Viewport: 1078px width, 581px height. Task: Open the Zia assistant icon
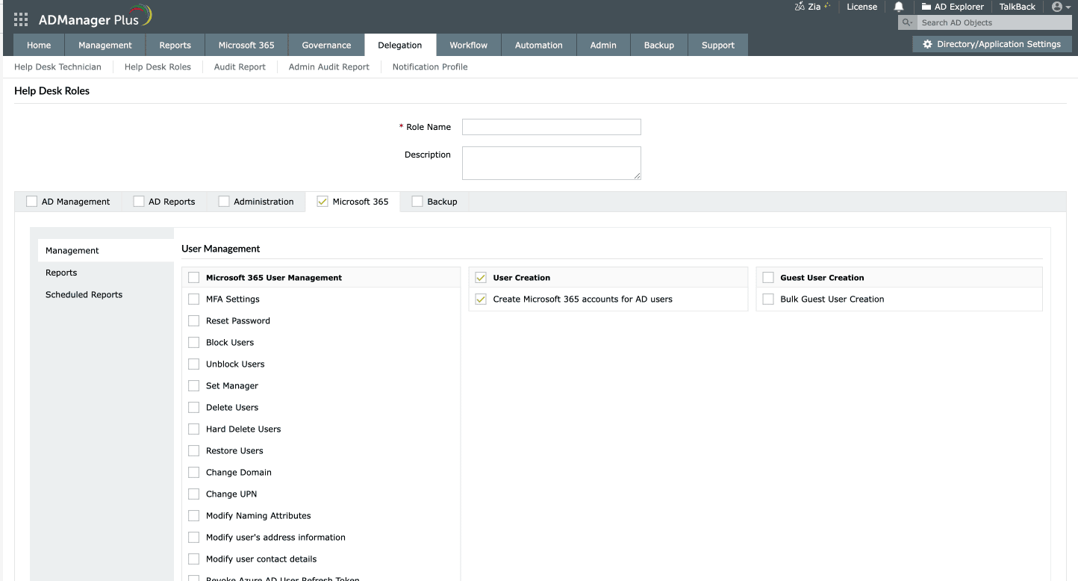[x=800, y=7]
